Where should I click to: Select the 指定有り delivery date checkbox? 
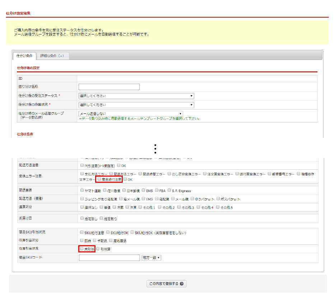(x=102, y=219)
